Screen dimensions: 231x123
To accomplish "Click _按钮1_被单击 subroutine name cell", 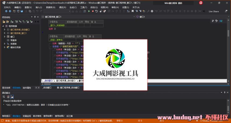I will coord(56,40).
